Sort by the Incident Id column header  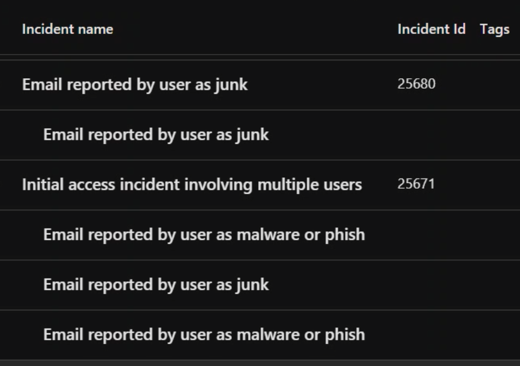click(x=433, y=29)
